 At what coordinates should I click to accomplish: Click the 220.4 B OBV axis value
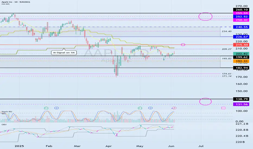click(x=242, y=136)
